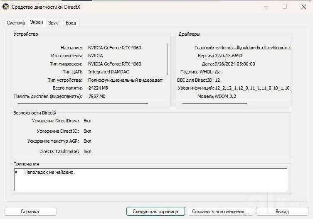Open the Звук tab
313x219 pixels.
[53, 23]
